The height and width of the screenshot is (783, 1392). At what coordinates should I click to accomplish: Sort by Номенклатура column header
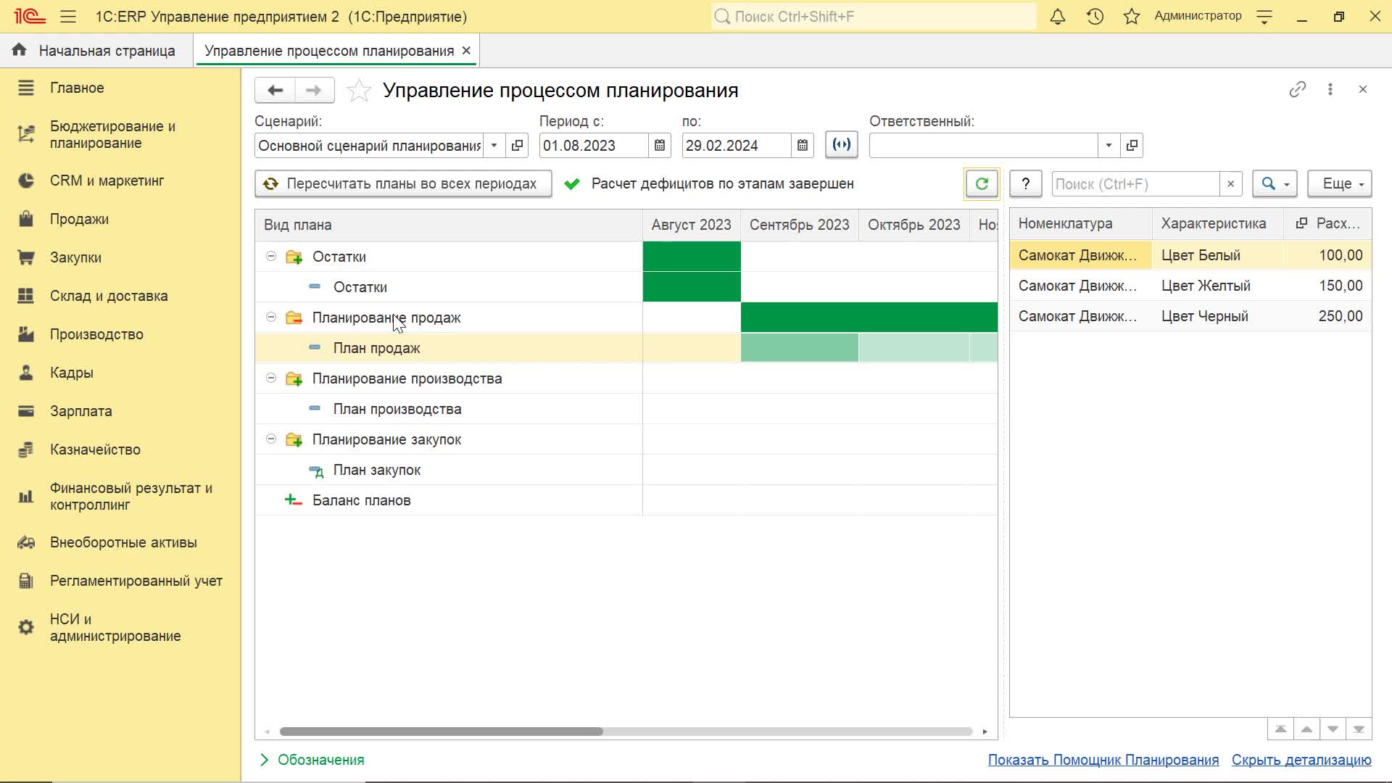pyautogui.click(x=1081, y=224)
